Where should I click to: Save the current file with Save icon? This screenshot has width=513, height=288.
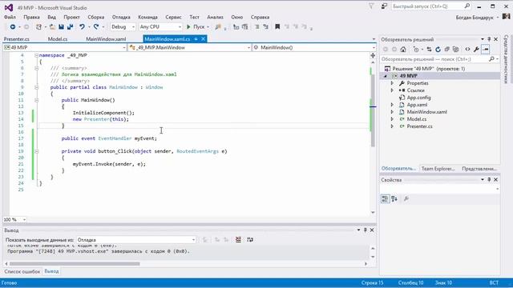(x=61, y=26)
